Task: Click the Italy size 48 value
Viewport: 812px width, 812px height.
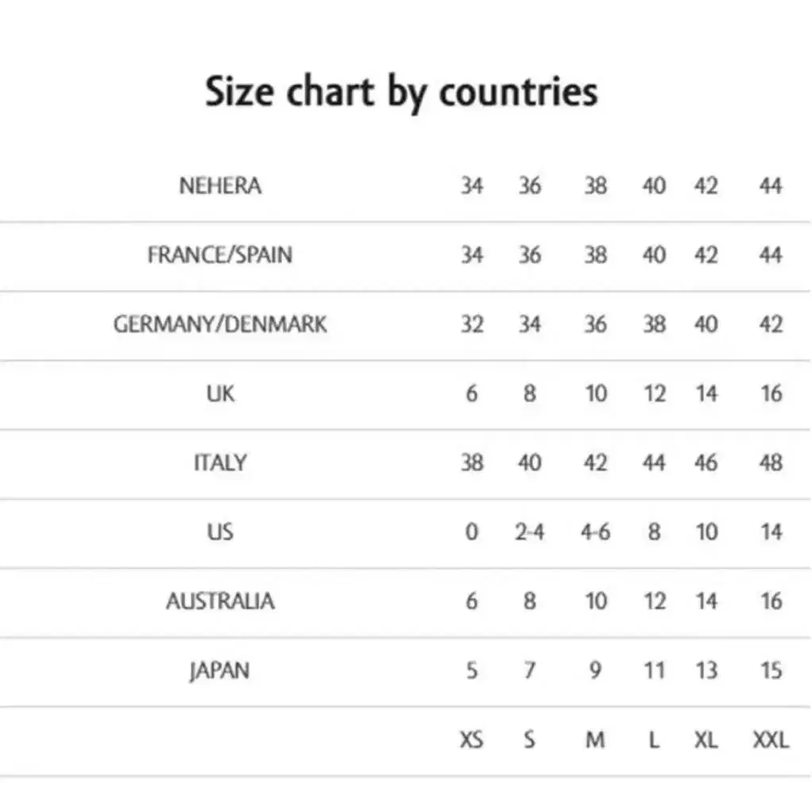Action: tap(771, 462)
